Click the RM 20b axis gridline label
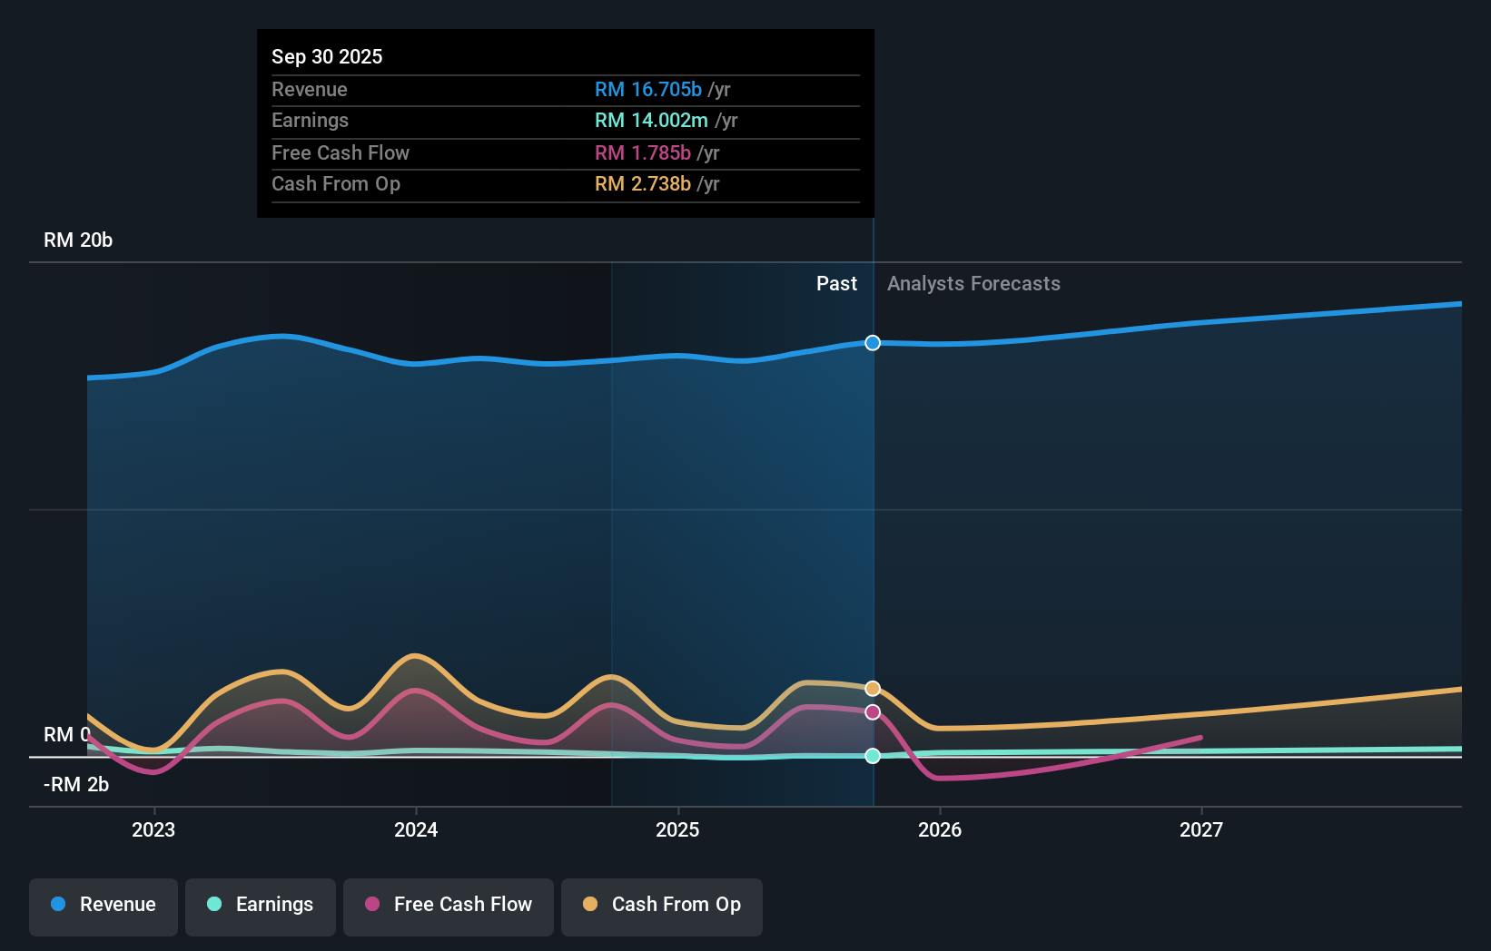This screenshot has width=1491, height=951. tap(78, 240)
